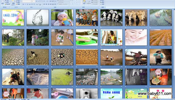Select the slide of dripping faucet
This screenshot has height=100, width=175.
tap(136, 77)
